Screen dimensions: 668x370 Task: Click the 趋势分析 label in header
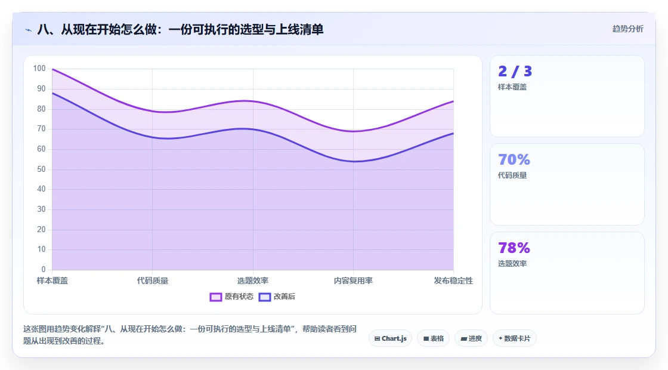coord(627,29)
